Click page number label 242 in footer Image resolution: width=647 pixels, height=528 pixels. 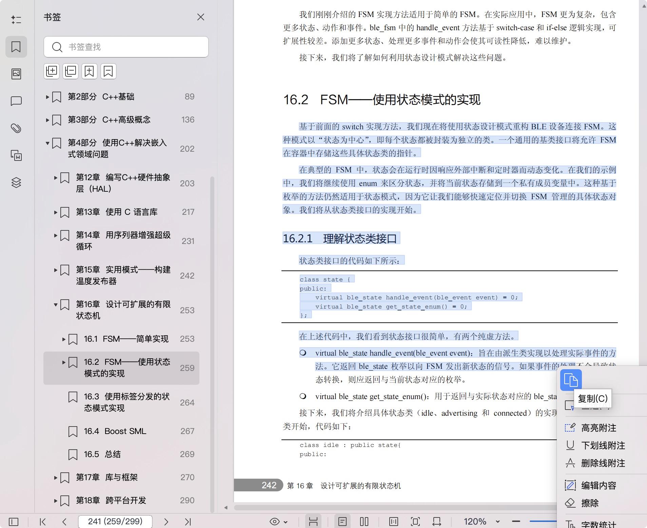269,485
